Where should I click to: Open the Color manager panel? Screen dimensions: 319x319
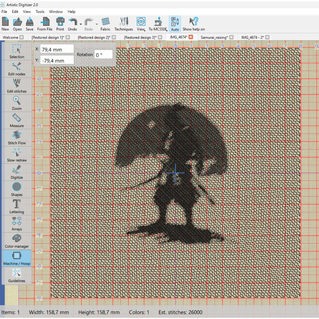(17, 241)
